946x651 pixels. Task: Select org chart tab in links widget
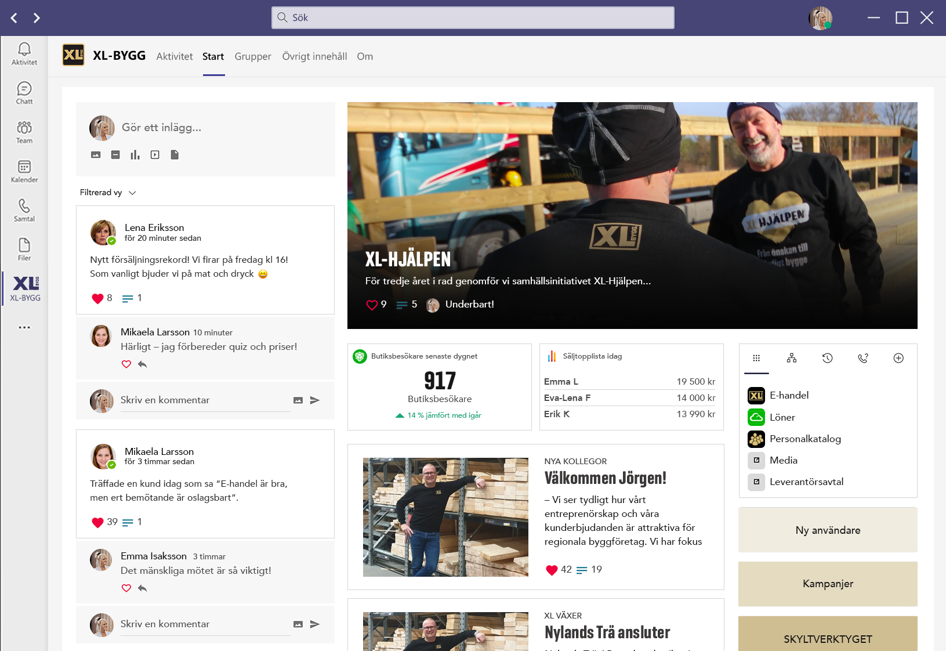click(x=792, y=359)
